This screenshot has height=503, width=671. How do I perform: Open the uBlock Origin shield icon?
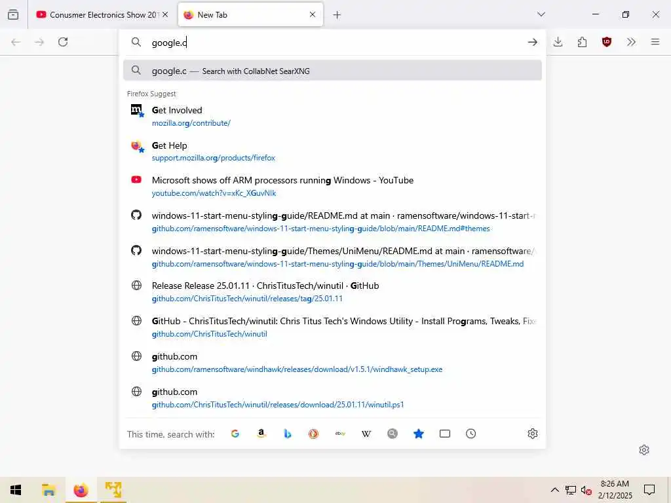[x=606, y=42]
